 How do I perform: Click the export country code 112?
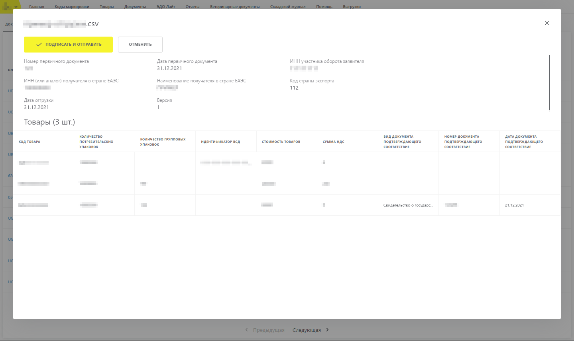click(x=294, y=88)
